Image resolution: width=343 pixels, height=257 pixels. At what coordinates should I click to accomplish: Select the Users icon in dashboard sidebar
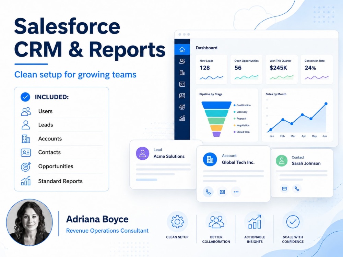(x=182, y=61)
